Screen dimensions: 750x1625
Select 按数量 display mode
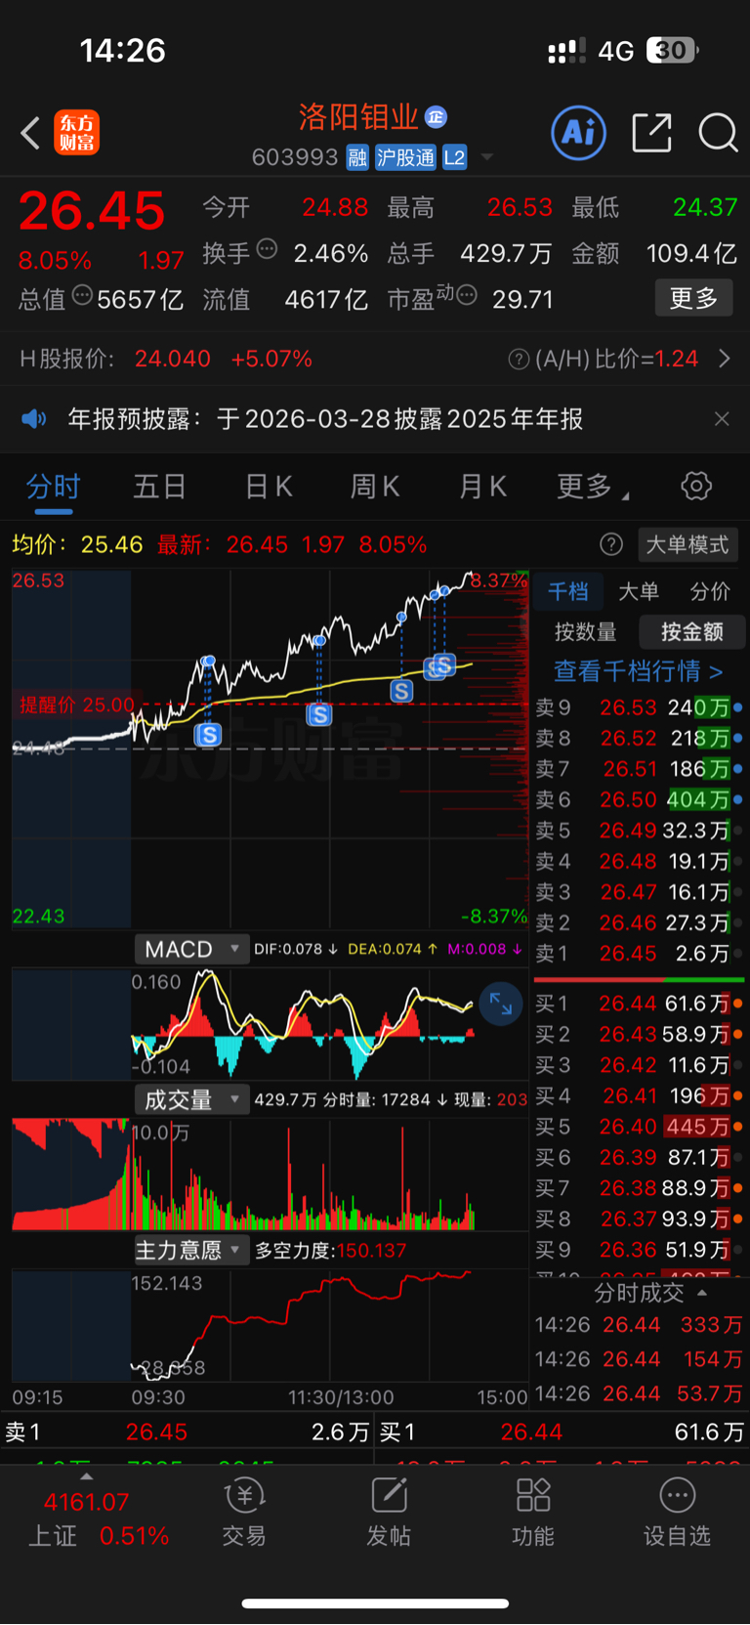(x=586, y=632)
